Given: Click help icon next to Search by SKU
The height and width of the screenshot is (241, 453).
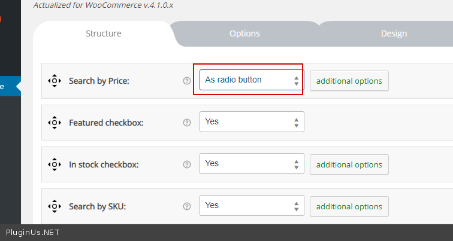Looking at the screenshot, I should pos(187,207).
